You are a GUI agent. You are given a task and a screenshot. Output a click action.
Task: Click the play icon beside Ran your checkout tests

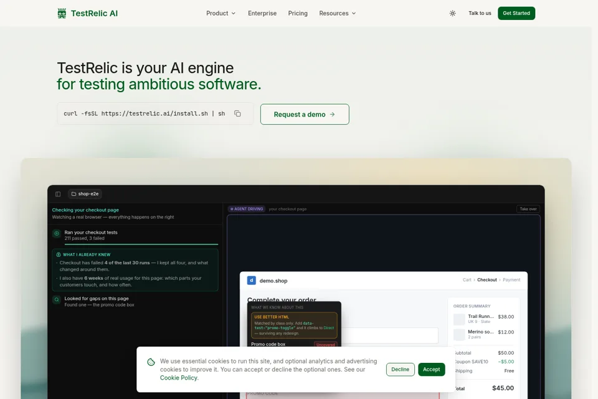pyautogui.click(x=57, y=233)
